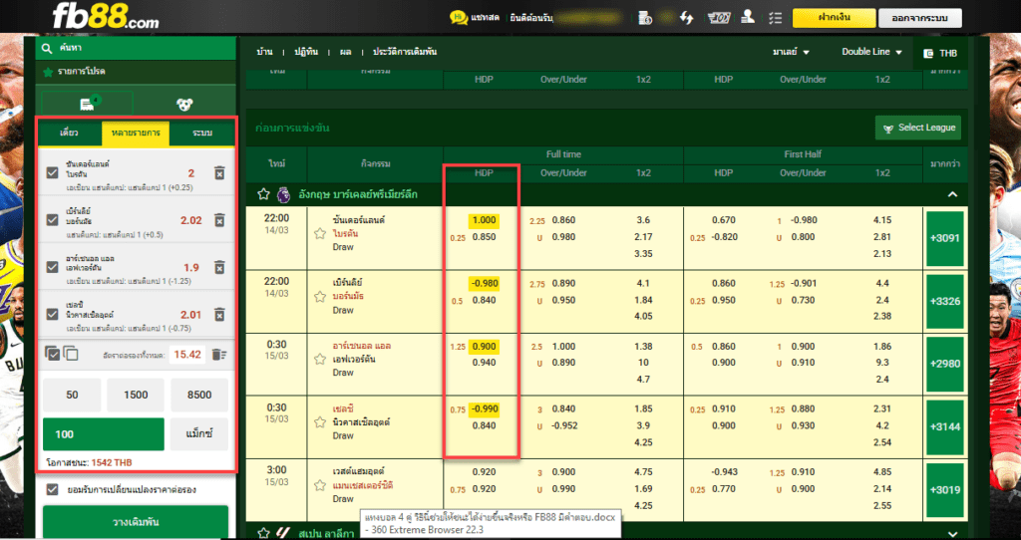
Task: Choose the 50 quick stake button
Action: [x=72, y=395]
